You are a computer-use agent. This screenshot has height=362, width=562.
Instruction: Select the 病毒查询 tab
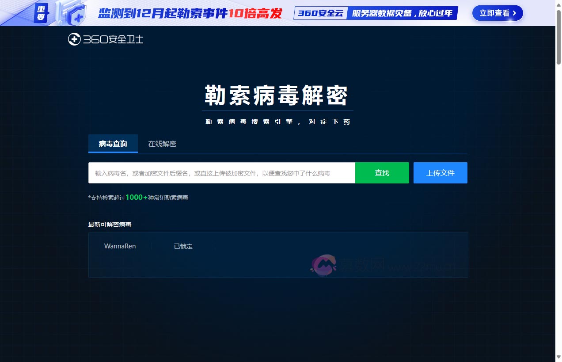click(113, 143)
